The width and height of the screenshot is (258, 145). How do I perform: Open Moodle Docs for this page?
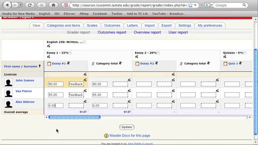(130, 136)
